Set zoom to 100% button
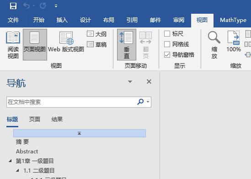 [x=234, y=42]
